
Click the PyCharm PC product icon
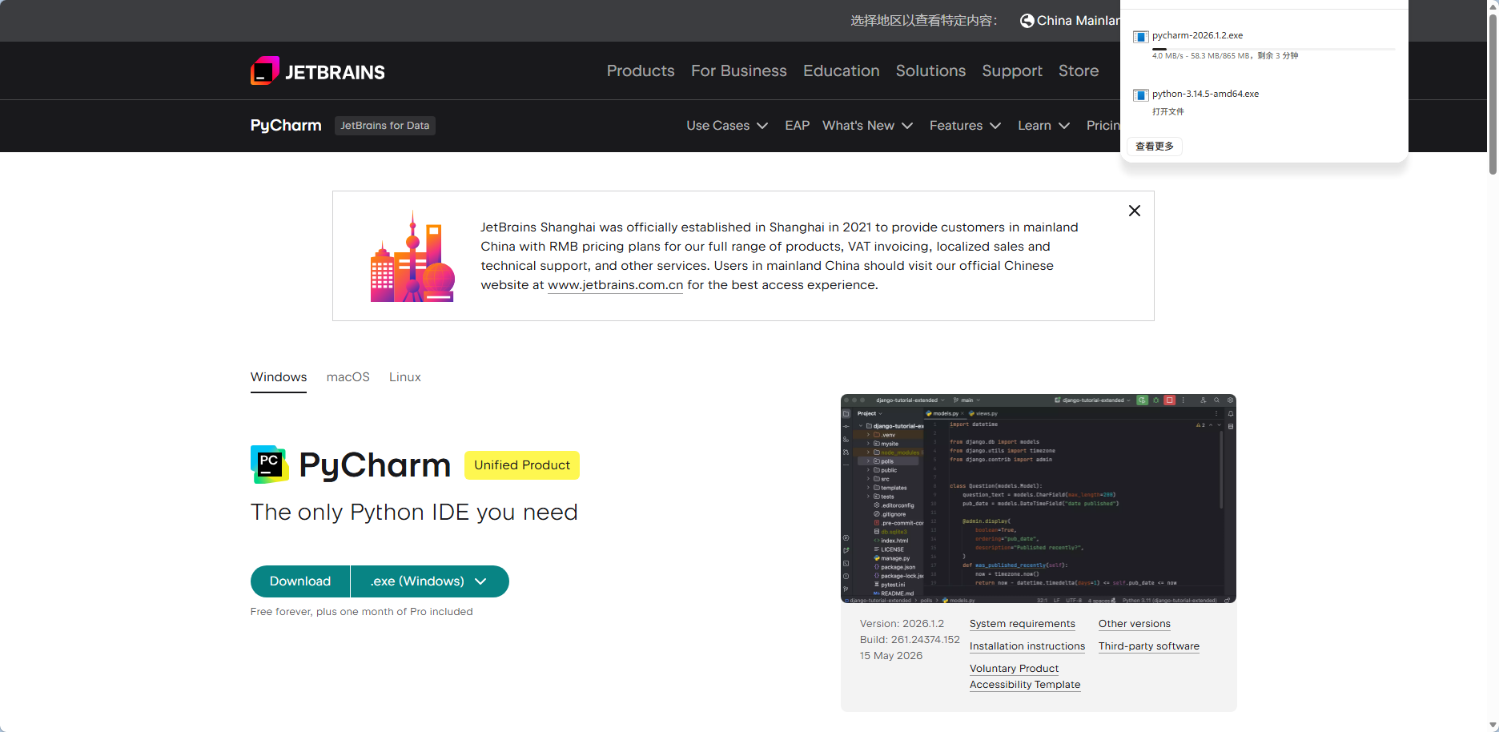270,465
